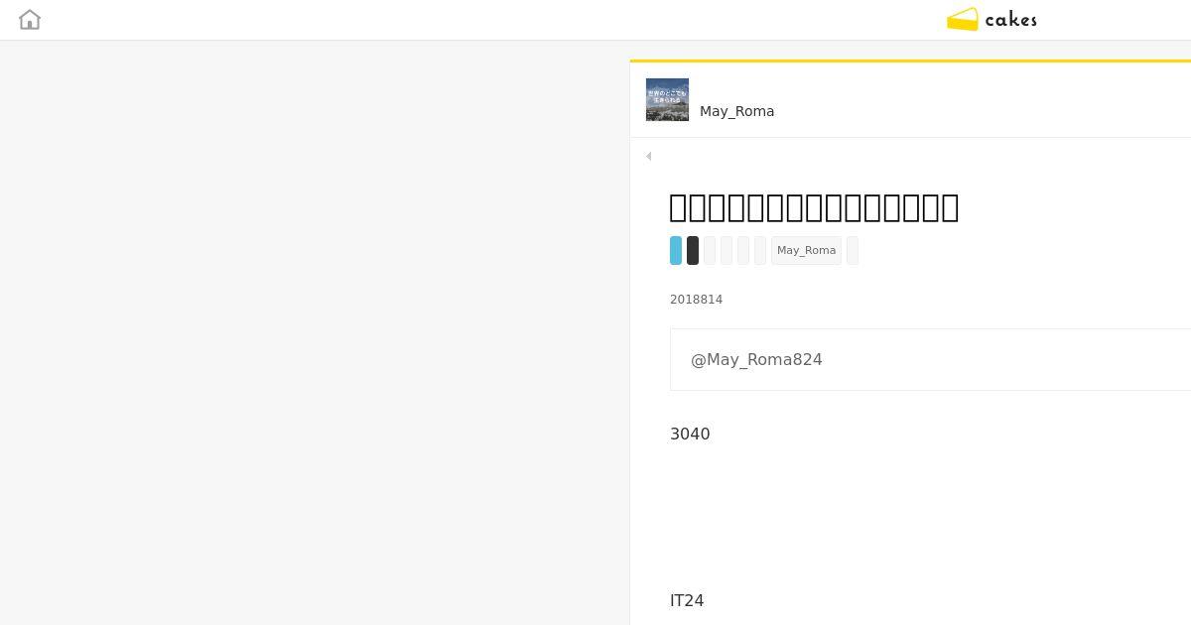
Task: Click gray tag chip next to black chip
Action: (x=710, y=250)
